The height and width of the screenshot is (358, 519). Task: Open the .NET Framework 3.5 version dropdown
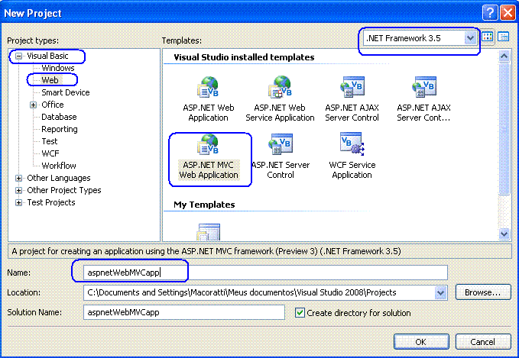pos(470,38)
